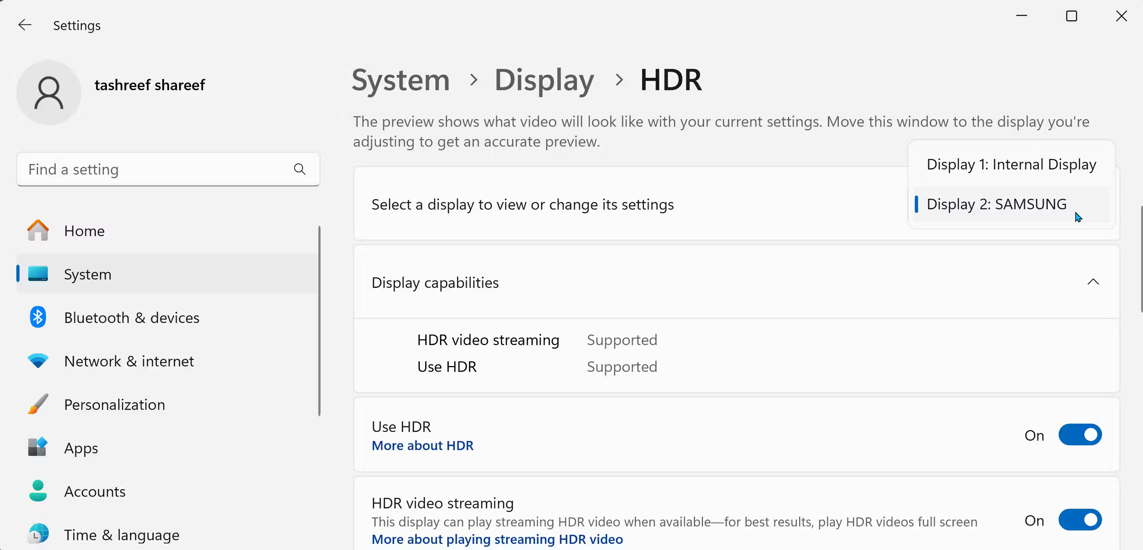Image resolution: width=1143 pixels, height=550 pixels.
Task: Click the Personalization icon in sidebar
Action: tap(37, 404)
